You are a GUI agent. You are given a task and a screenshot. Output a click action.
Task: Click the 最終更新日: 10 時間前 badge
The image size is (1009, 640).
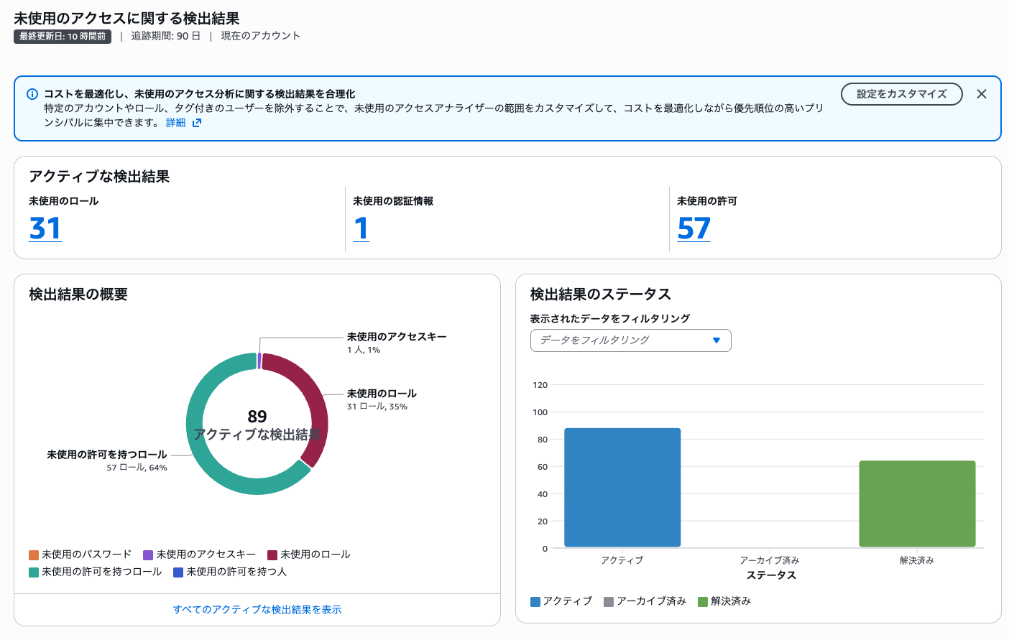(x=63, y=36)
